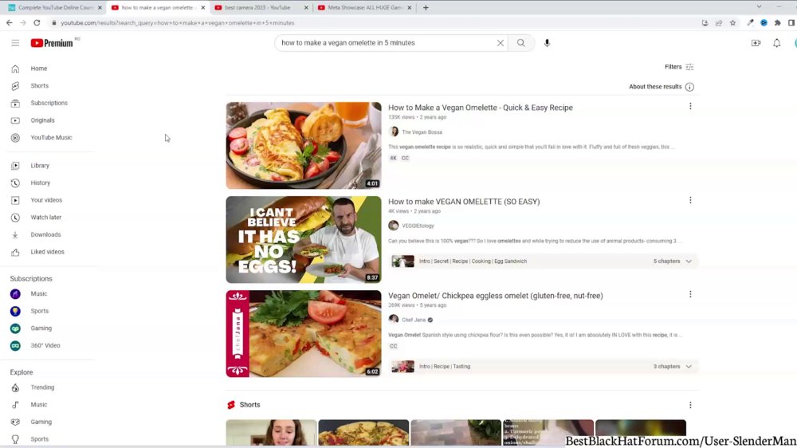797x448 pixels.
Task: Click the browser address bar URL
Action: 178,23
